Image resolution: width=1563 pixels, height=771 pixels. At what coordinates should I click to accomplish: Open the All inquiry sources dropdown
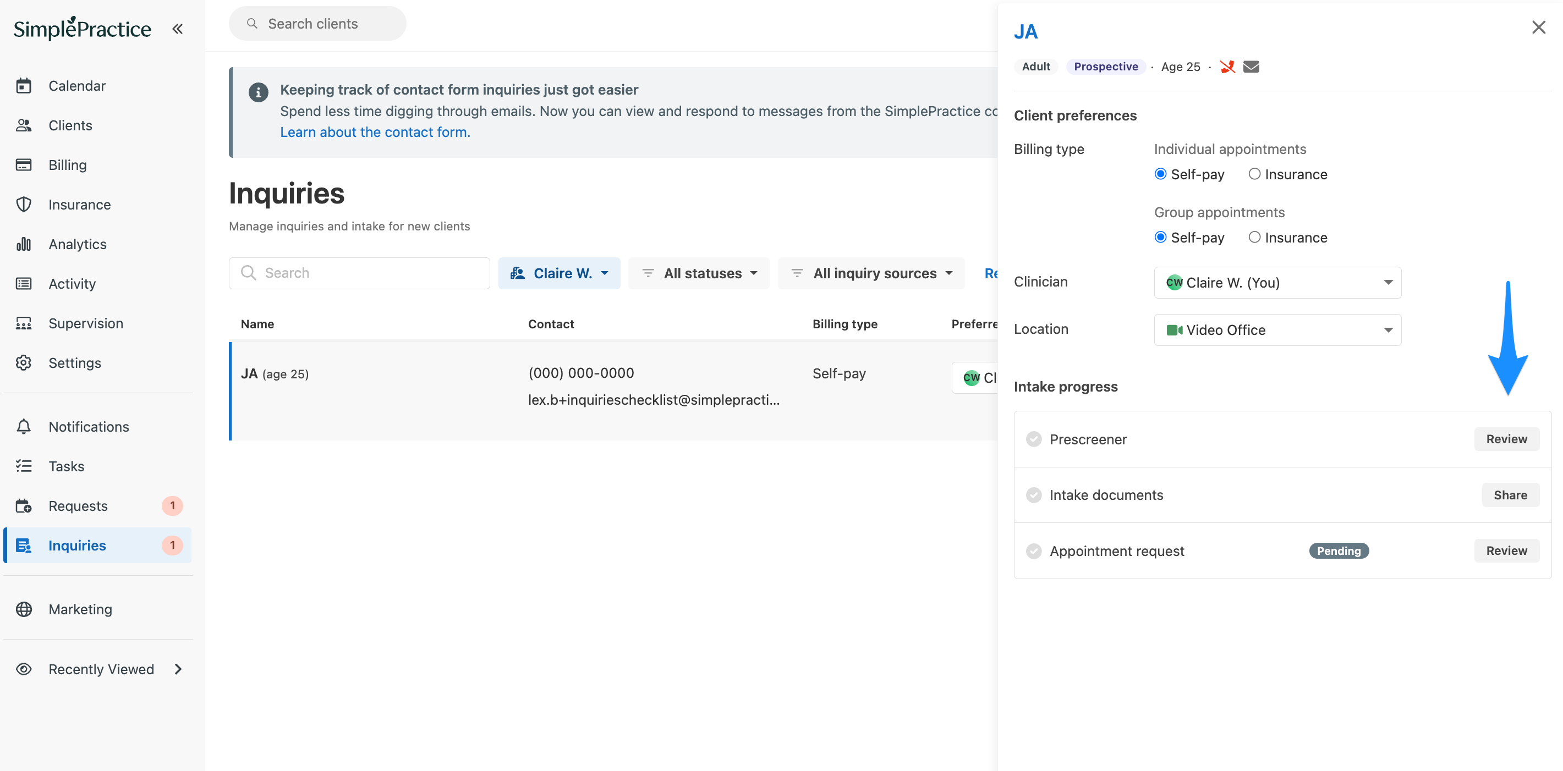click(x=871, y=273)
